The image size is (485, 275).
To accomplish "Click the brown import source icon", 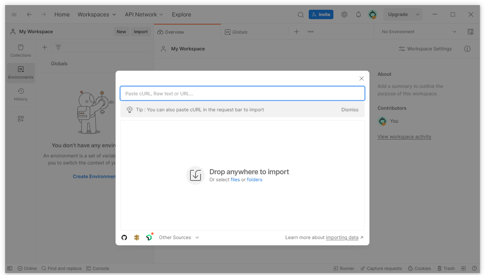I will click(137, 237).
